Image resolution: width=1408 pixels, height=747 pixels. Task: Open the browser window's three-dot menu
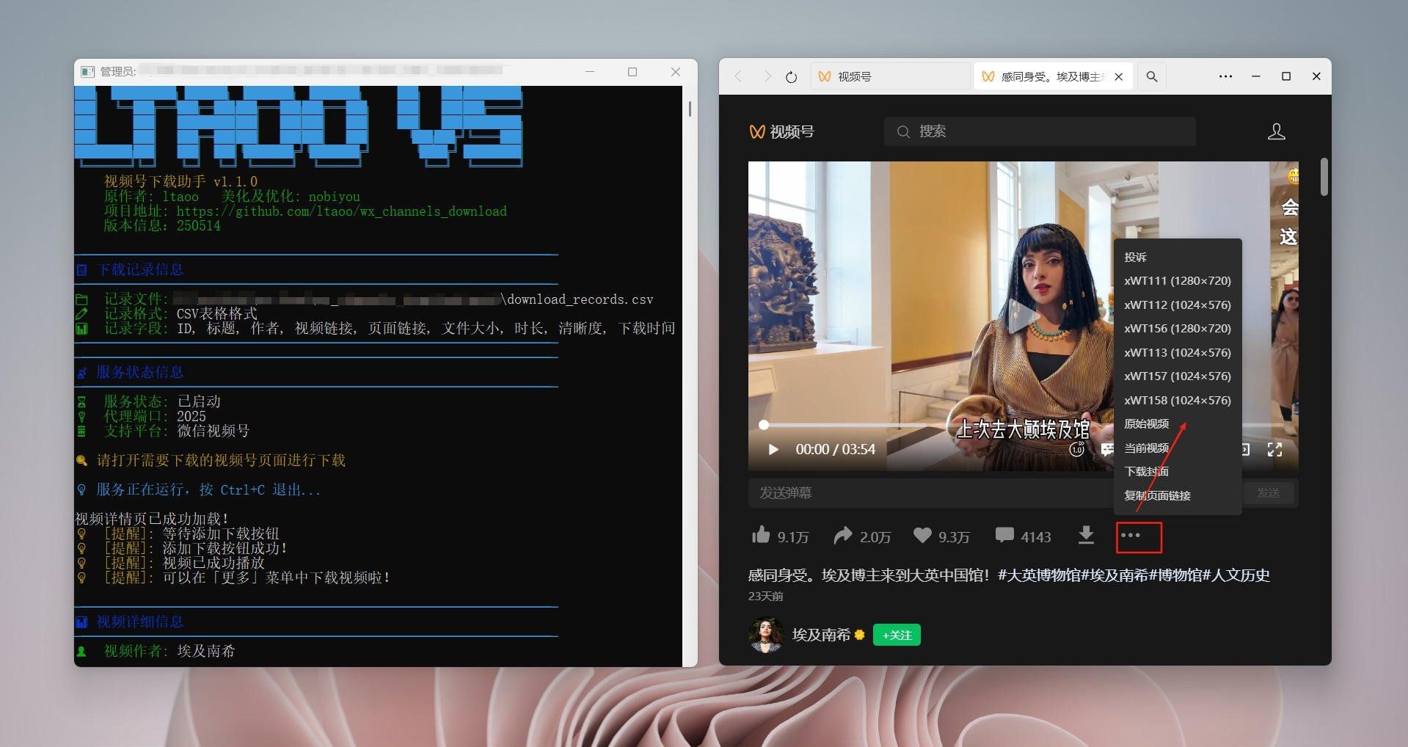1225,76
